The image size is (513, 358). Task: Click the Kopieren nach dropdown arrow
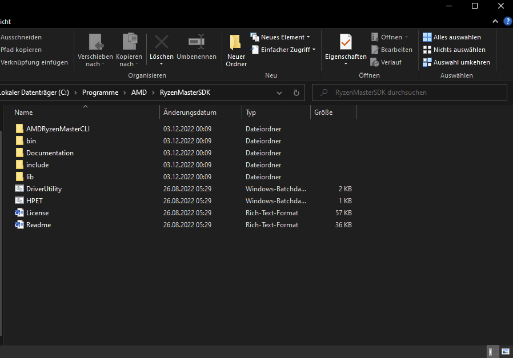coord(137,64)
